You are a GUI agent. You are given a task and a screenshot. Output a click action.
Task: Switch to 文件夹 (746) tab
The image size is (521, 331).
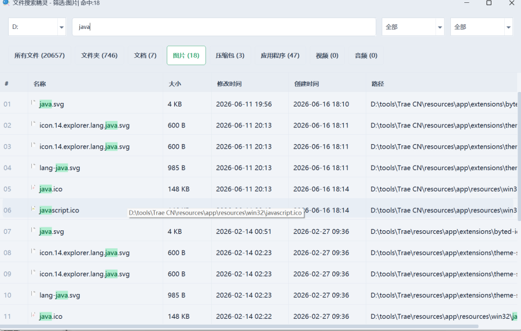pos(100,56)
